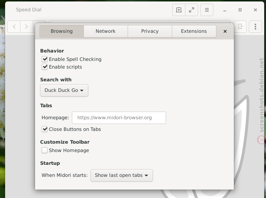Toggle fullscreen with the arrows icon
Screen dimensions: 266x198
tap(192, 10)
